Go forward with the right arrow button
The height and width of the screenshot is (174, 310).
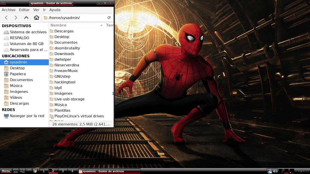(16, 18)
